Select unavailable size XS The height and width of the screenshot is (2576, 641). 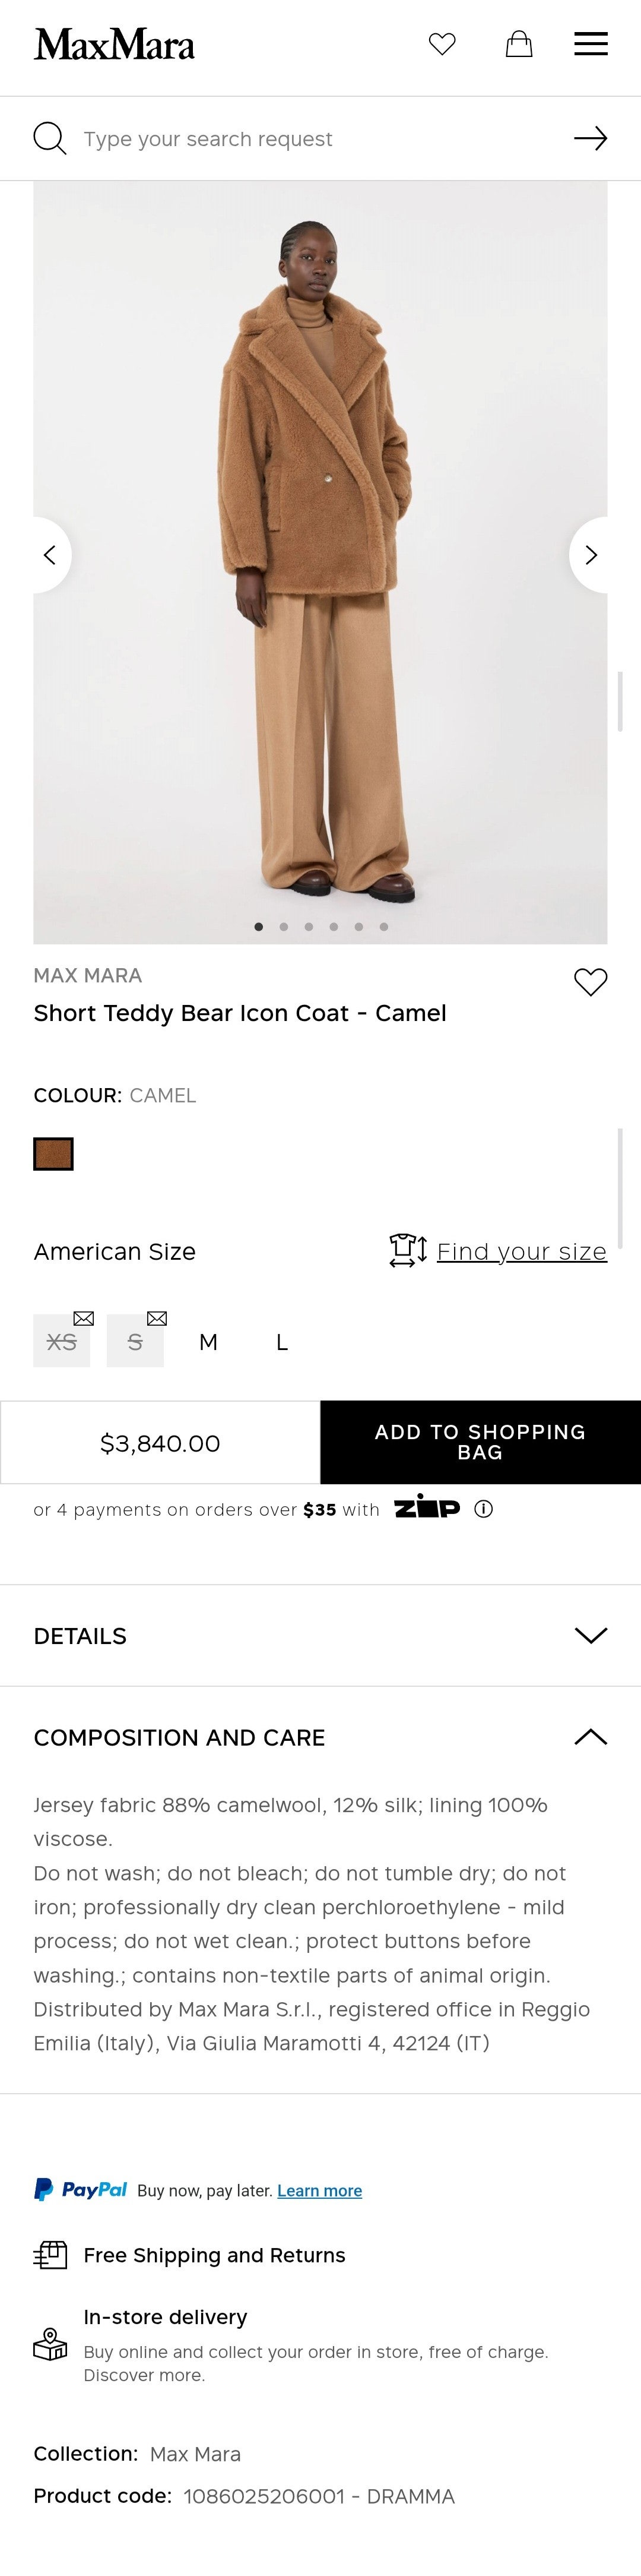tap(62, 1342)
